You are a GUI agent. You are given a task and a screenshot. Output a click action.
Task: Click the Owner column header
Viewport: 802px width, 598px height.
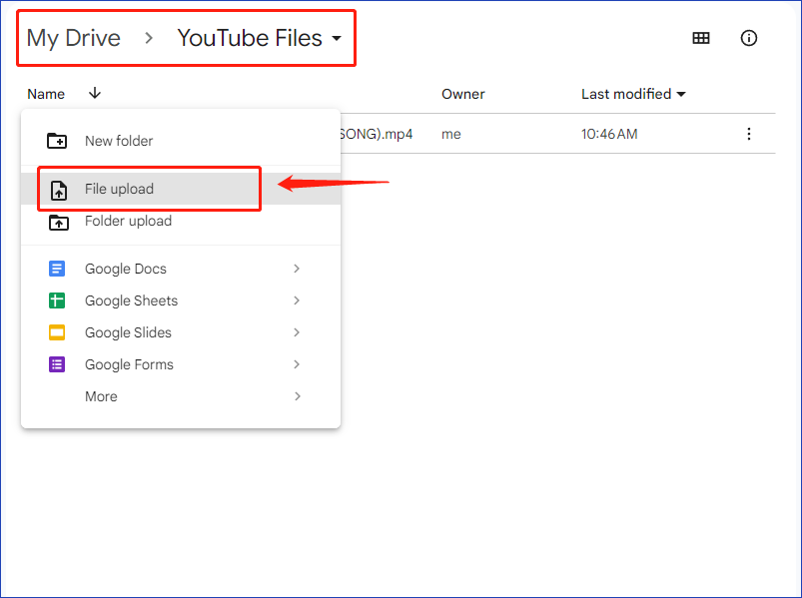tap(462, 94)
